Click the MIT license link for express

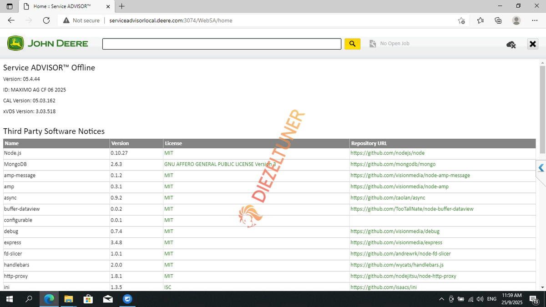pos(169,242)
